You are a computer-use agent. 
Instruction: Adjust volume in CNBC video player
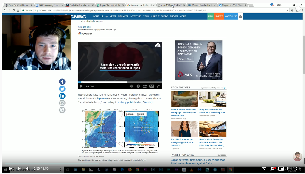click(131, 86)
